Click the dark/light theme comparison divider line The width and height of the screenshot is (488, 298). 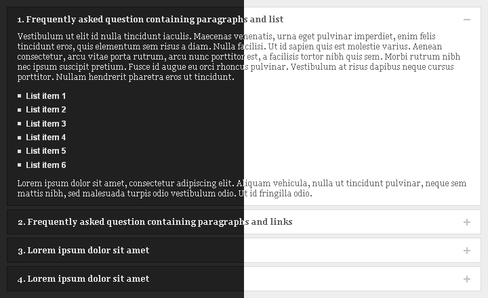(x=244, y=149)
